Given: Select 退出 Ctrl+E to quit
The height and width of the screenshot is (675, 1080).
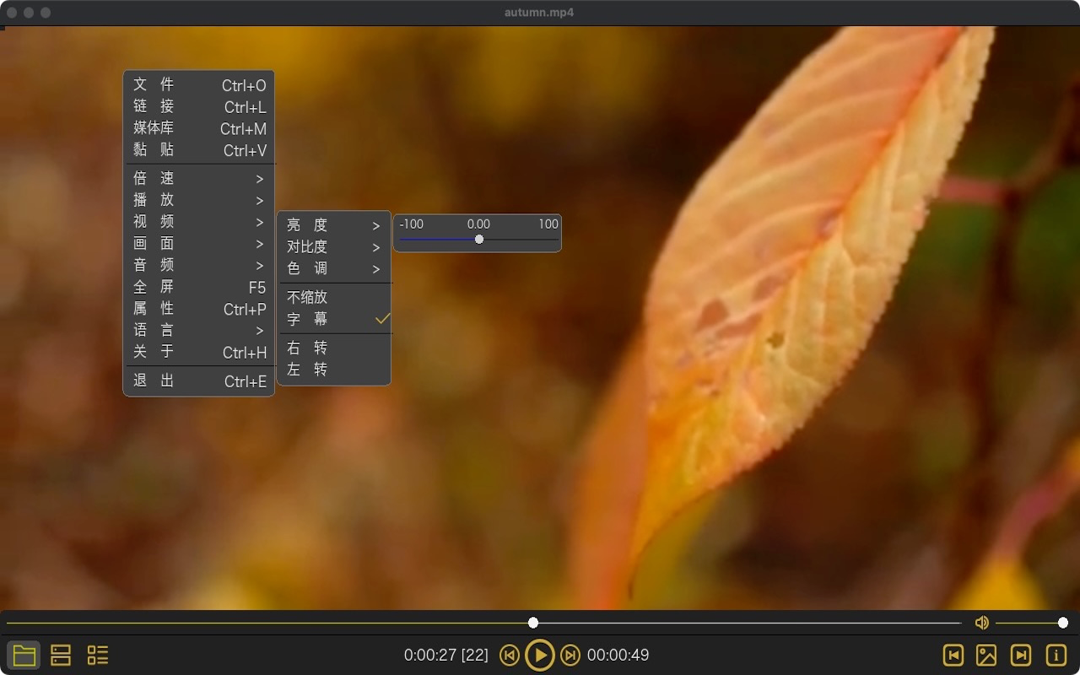Looking at the screenshot, I should [x=199, y=381].
